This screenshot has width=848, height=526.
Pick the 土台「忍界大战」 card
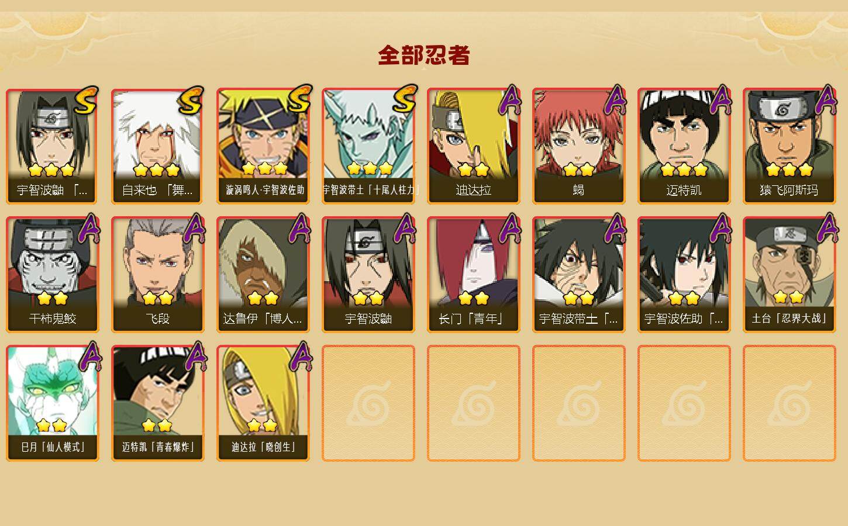coord(790,275)
